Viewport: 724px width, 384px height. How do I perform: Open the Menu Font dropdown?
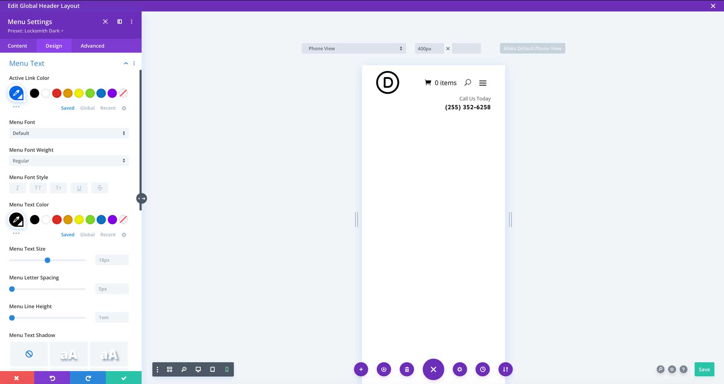point(68,133)
